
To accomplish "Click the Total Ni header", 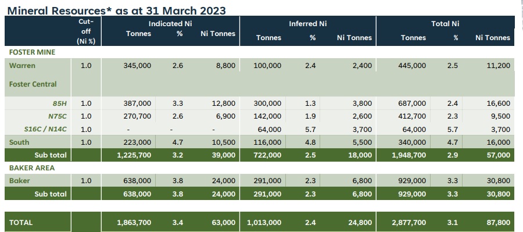I will click(x=445, y=24).
